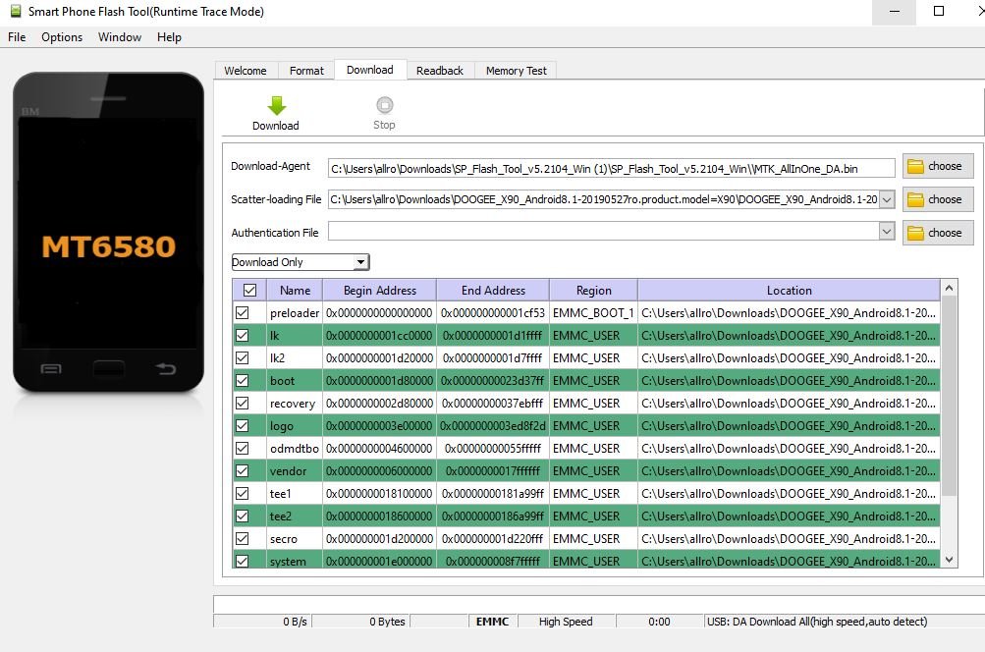Click the folder icon for Download-Agent choose
Viewport: 985px width, 652px height.
(x=916, y=167)
